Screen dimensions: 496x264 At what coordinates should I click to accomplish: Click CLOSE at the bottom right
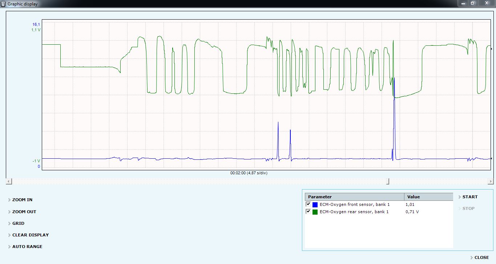pyautogui.click(x=481, y=257)
